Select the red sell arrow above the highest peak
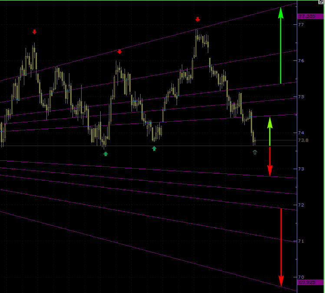This screenshot has width=325, height=293. coord(197,19)
